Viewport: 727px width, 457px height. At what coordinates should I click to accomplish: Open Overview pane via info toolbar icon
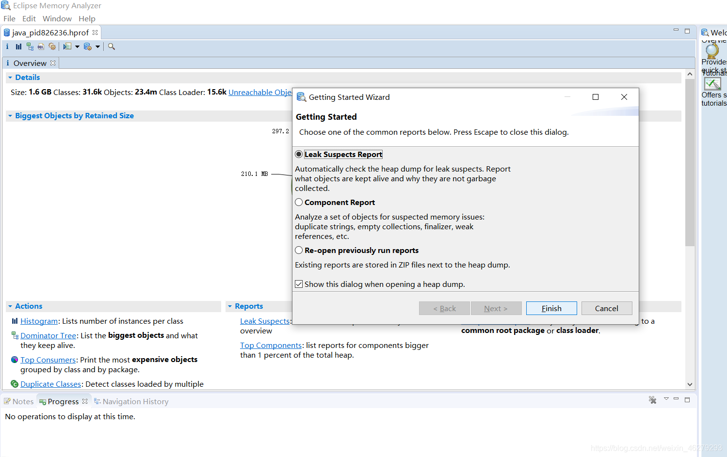(x=7, y=47)
